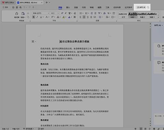Open the font name dropdown
This screenshot has height=130, width=164.
(49, 13)
